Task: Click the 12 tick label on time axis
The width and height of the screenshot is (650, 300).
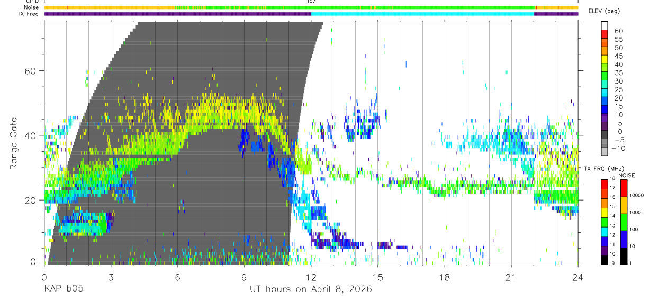Action: (311, 277)
